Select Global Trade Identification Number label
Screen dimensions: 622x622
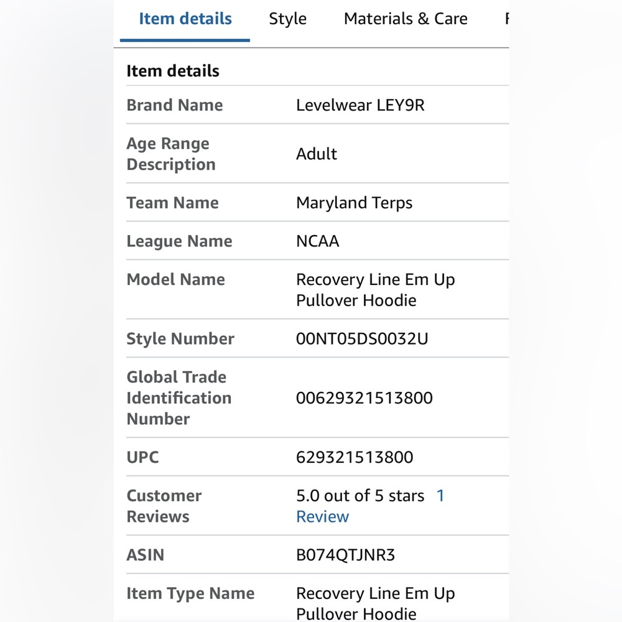tap(179, 398)
